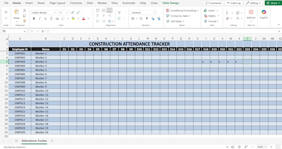
Task: Click the Catch up button
Action: [233, 3]
